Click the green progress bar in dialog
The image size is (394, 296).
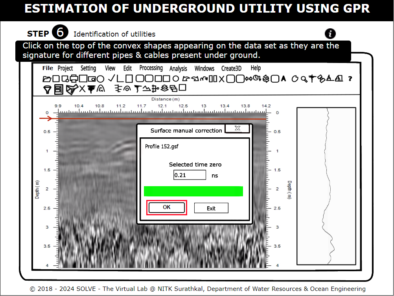(x=193, y=191)
